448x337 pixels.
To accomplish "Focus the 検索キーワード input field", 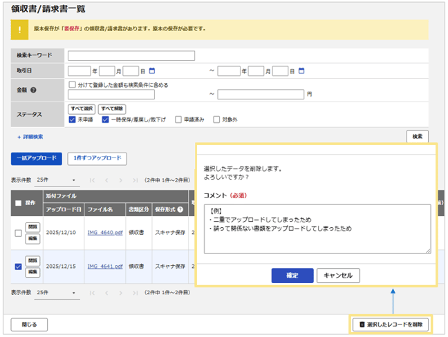I will click(131, 56).
